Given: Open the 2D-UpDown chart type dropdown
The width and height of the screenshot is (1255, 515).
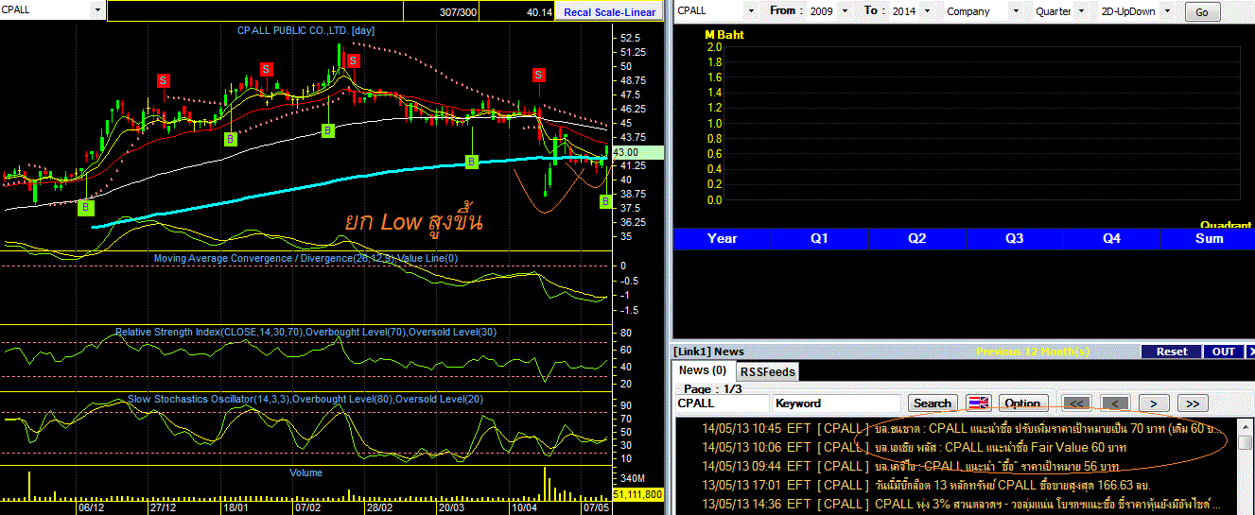Looking at the screenshot, I should [x=1166, y=11].
